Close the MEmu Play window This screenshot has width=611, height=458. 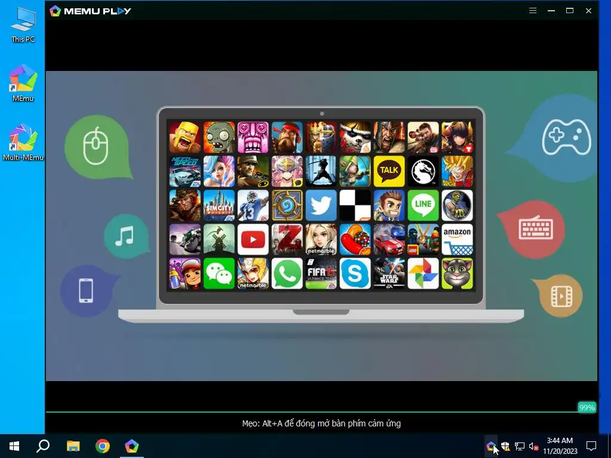coord(588,11)
